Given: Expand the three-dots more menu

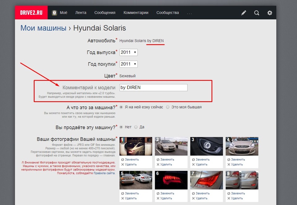Looking at the screenshot, I should [189, 13].
